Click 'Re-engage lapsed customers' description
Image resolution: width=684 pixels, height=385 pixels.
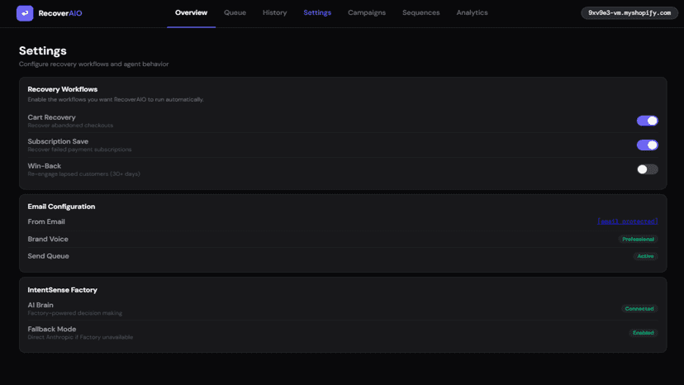tap(83, 173)
